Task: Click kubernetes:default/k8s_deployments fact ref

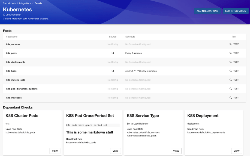Action: pyautogui.click(x=206, y=132)
